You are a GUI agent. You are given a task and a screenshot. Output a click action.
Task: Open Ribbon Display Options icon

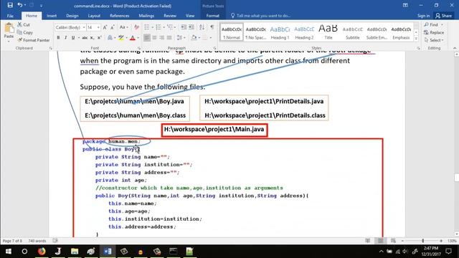tap(405, 5)
